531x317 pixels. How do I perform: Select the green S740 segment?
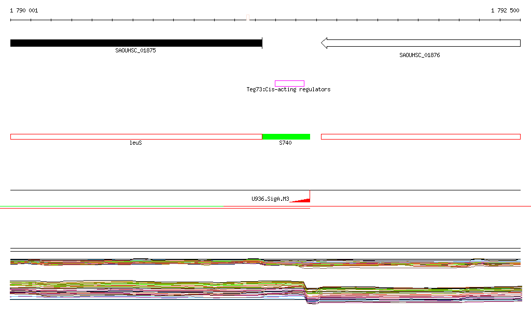click(286, 136)
